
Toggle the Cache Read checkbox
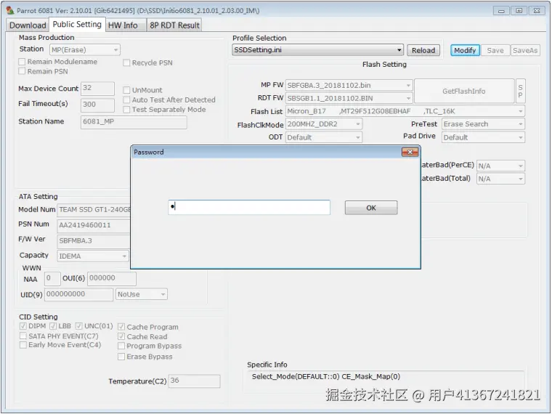[x=121, y=336]
